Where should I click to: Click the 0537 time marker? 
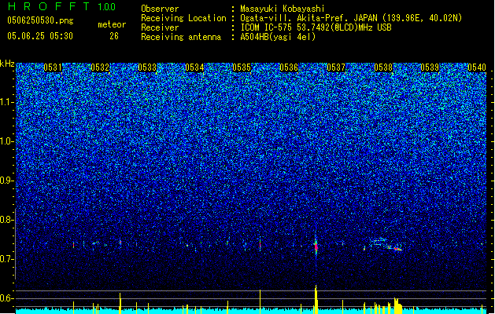pos(336,68)
